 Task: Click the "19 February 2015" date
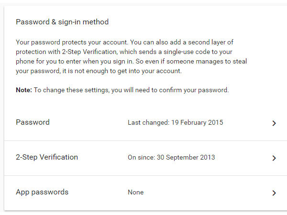point(198,123)
